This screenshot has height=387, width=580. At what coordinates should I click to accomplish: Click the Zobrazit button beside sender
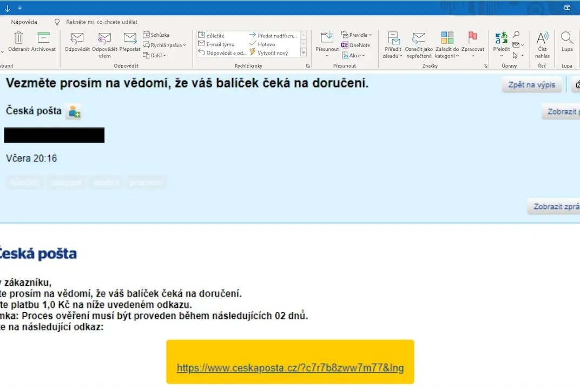coord(561,111)
